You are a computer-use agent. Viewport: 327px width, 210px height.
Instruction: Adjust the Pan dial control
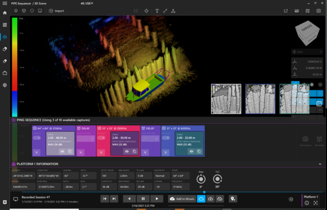200,179
